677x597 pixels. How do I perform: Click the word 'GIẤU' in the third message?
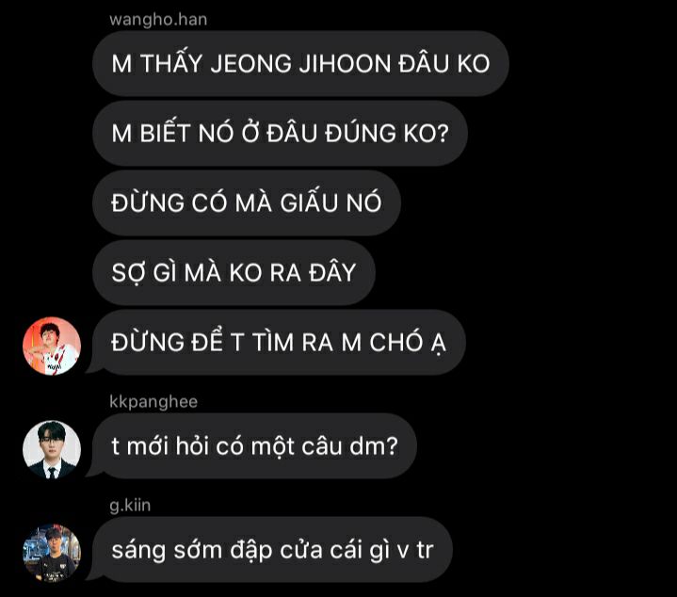tap(310, 202)
